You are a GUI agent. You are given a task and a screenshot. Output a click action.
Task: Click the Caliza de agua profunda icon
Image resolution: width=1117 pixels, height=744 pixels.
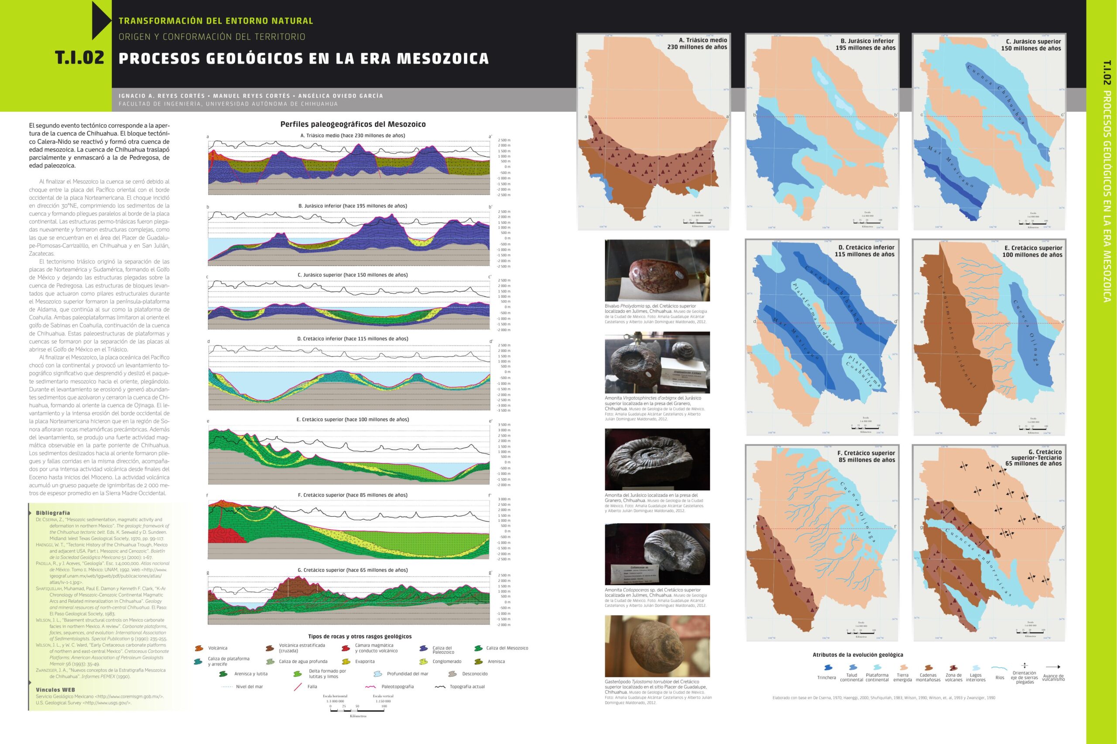tap(270, 662)
